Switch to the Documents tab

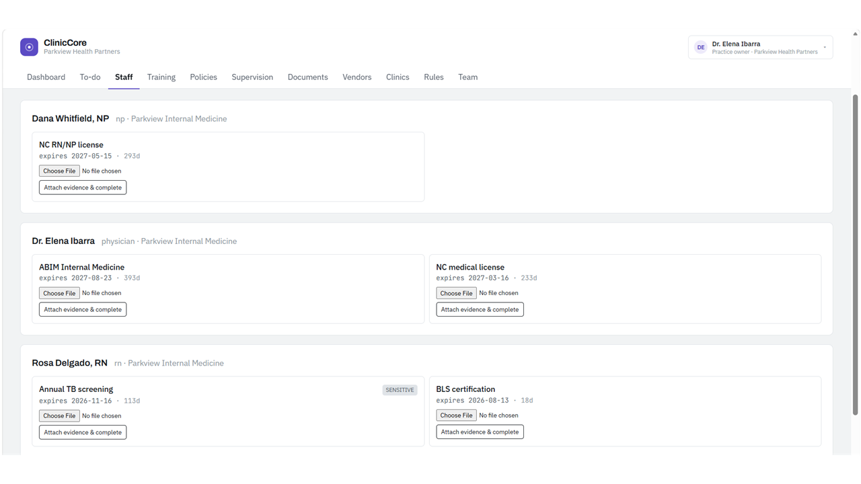coord(307,77)
